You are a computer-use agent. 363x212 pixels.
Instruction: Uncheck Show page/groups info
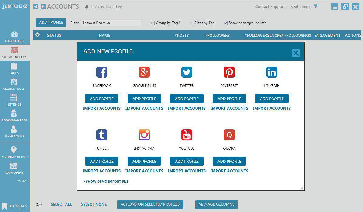pos(225,23)
